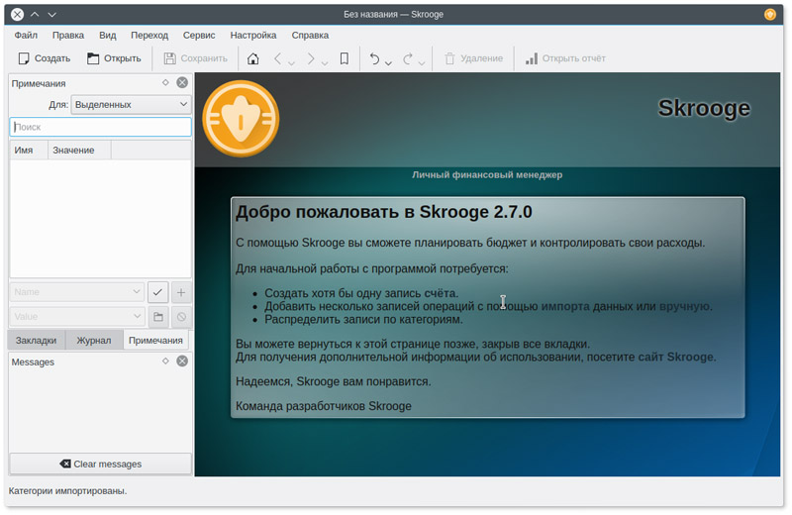The height and width of the screenshot is (515, 792).
Task: Undo the last action
Action: pyautogui.click(x=374, y=58)
